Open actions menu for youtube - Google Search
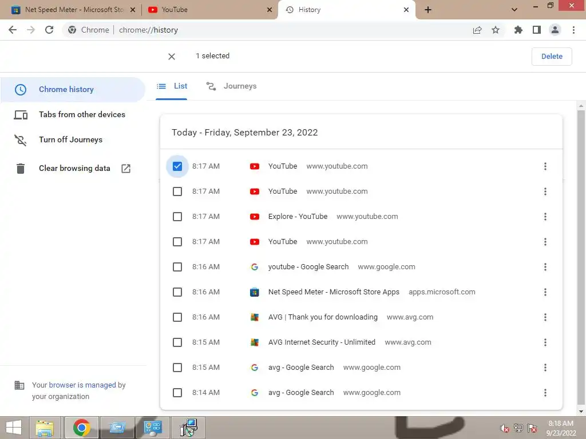 point(545,267)
